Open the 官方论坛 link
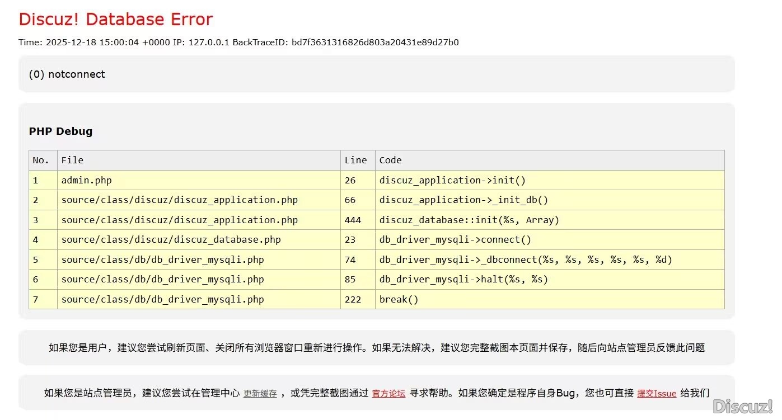 pos(388,394)
